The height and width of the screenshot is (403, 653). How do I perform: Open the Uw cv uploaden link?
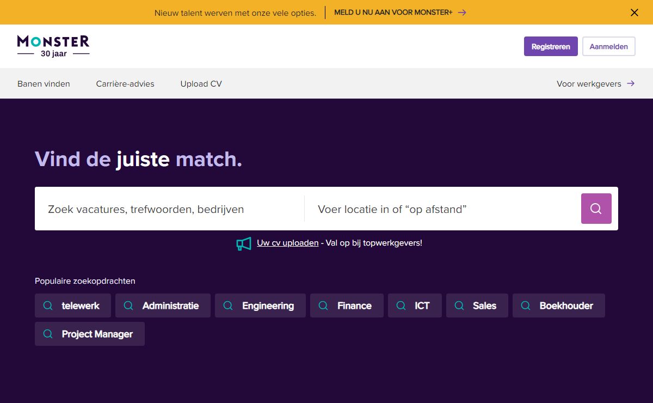click(x=288, y=243)
